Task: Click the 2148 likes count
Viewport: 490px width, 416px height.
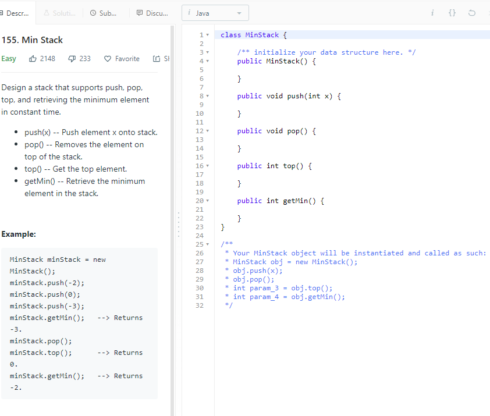Action: pyautogui.click(x=48, y=58)
